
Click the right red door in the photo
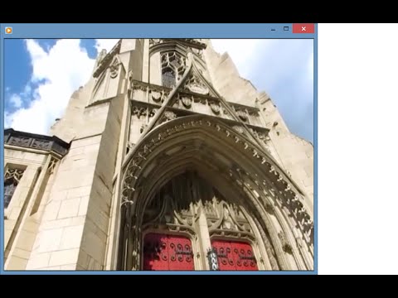click(235, 254)
